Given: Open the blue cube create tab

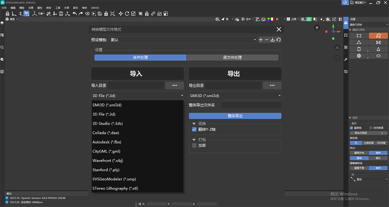Looking at the screenshot, I should coord(346,23).
